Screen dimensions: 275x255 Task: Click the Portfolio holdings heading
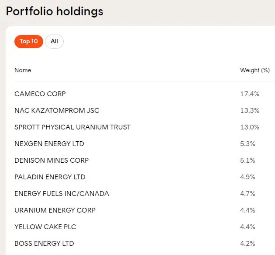click(x=55, y=11)
